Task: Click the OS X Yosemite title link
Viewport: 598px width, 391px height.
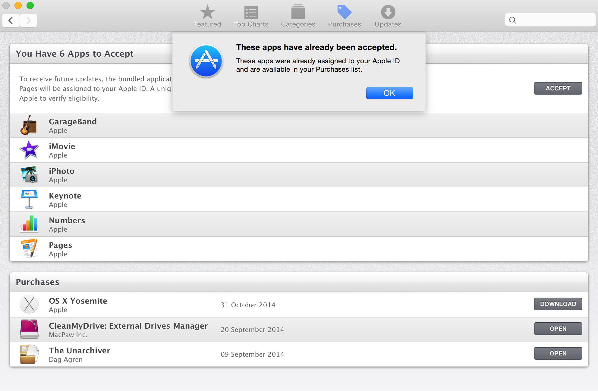Action: [78, 301]
